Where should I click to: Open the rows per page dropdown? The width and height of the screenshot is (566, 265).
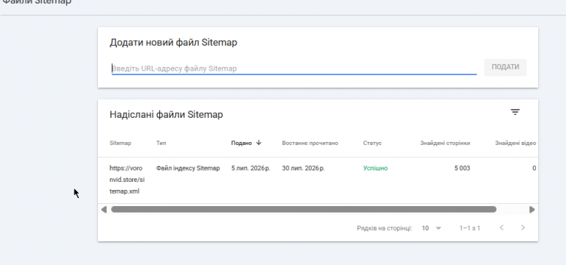click(x=431, y=228)
